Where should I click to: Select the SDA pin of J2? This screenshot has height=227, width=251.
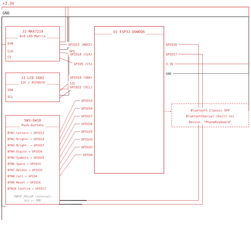10,90
